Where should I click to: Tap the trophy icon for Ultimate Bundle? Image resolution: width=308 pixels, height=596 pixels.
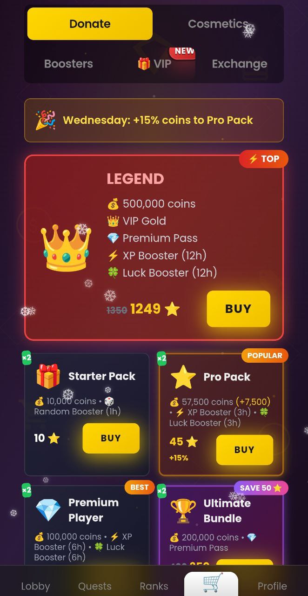[183, 510]
